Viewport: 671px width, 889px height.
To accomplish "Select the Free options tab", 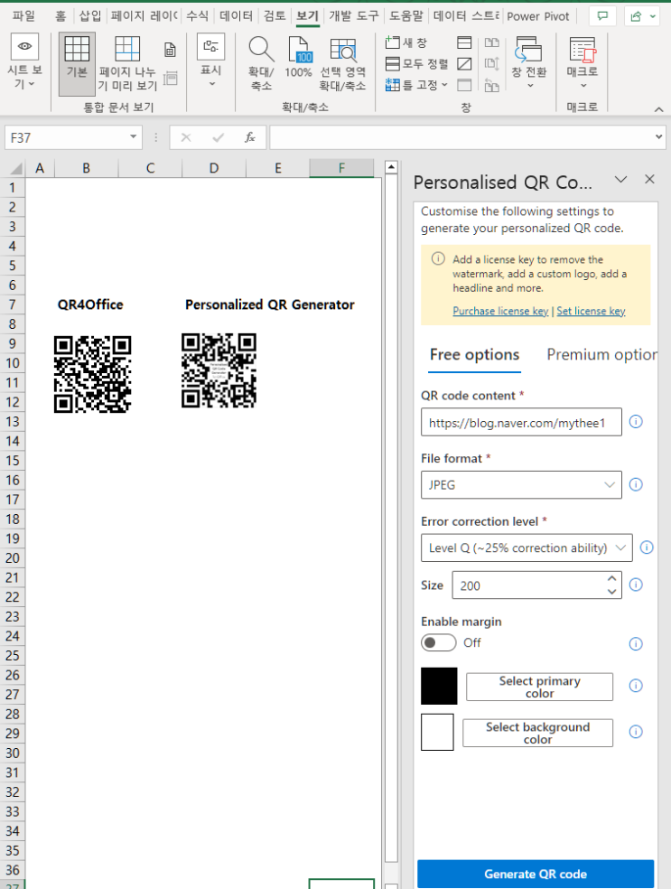I will point(474,355).
